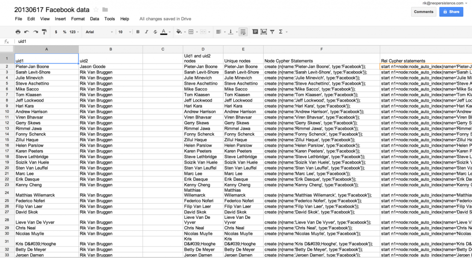The height and width of the screenshot is (258, 472).
Task: Click the Filter funnel icon
Action: 272,32
